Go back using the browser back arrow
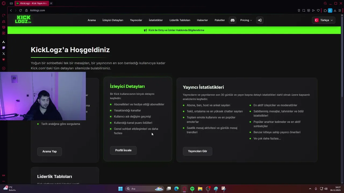 [11, 10]
